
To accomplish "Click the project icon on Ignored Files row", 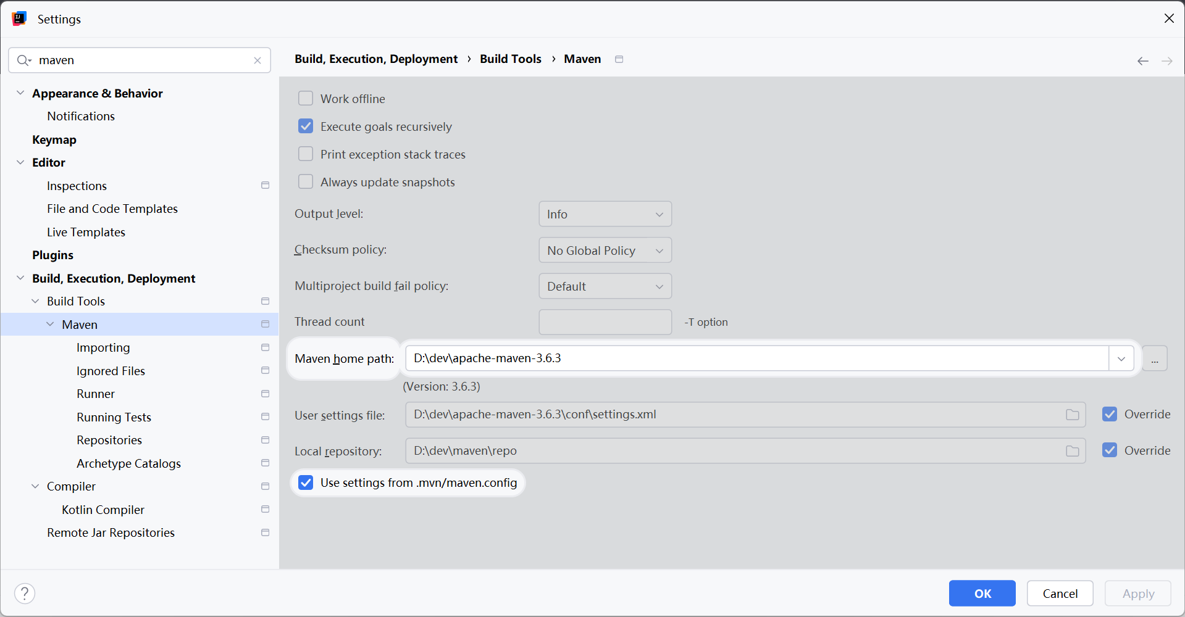I will (x=266, y=371).
